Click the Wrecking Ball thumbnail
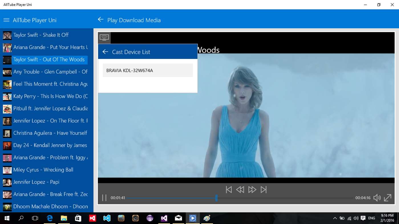Viewport: 399px width, 224px height. [7, 170]
